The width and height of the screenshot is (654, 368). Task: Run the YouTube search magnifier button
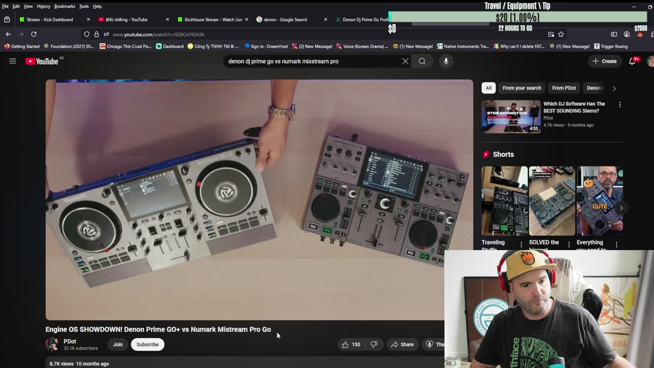(x=422, y=61)
